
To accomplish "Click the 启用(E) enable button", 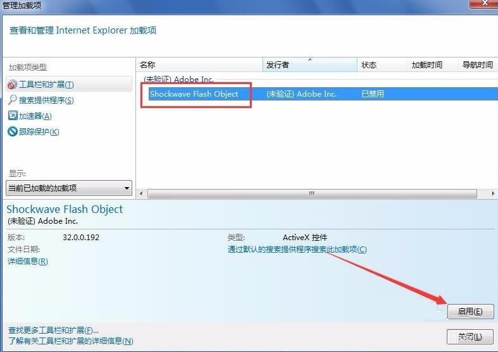I will pyautogui.click(x=470, y=312).
